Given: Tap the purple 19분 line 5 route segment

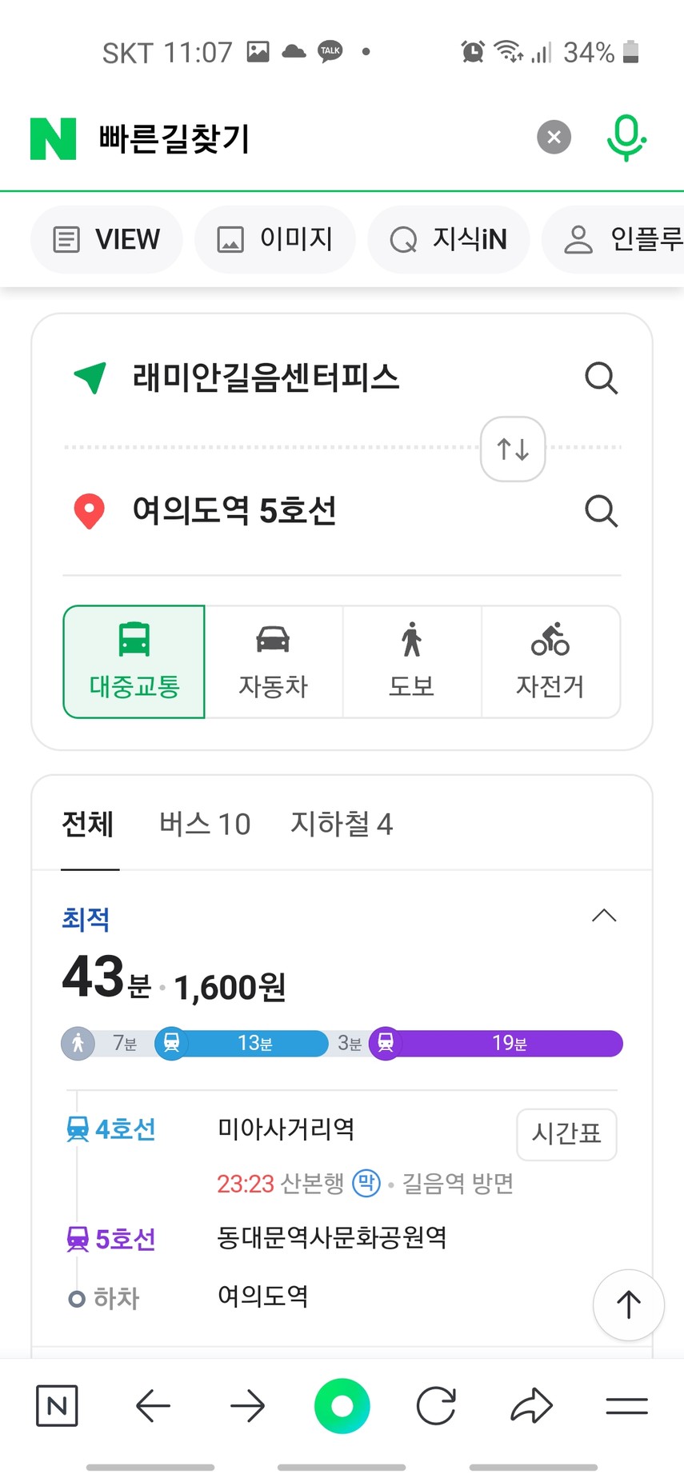Looking at the screenshot, I should click(x=509, y=1043).
